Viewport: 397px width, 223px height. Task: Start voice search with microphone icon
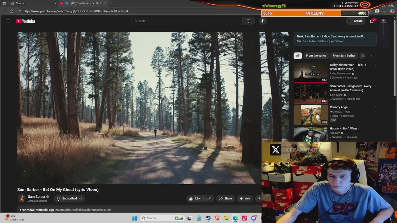pos(263,21)
